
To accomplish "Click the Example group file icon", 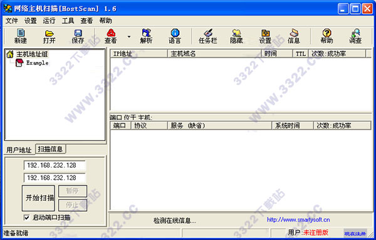I will click(19, 63).
